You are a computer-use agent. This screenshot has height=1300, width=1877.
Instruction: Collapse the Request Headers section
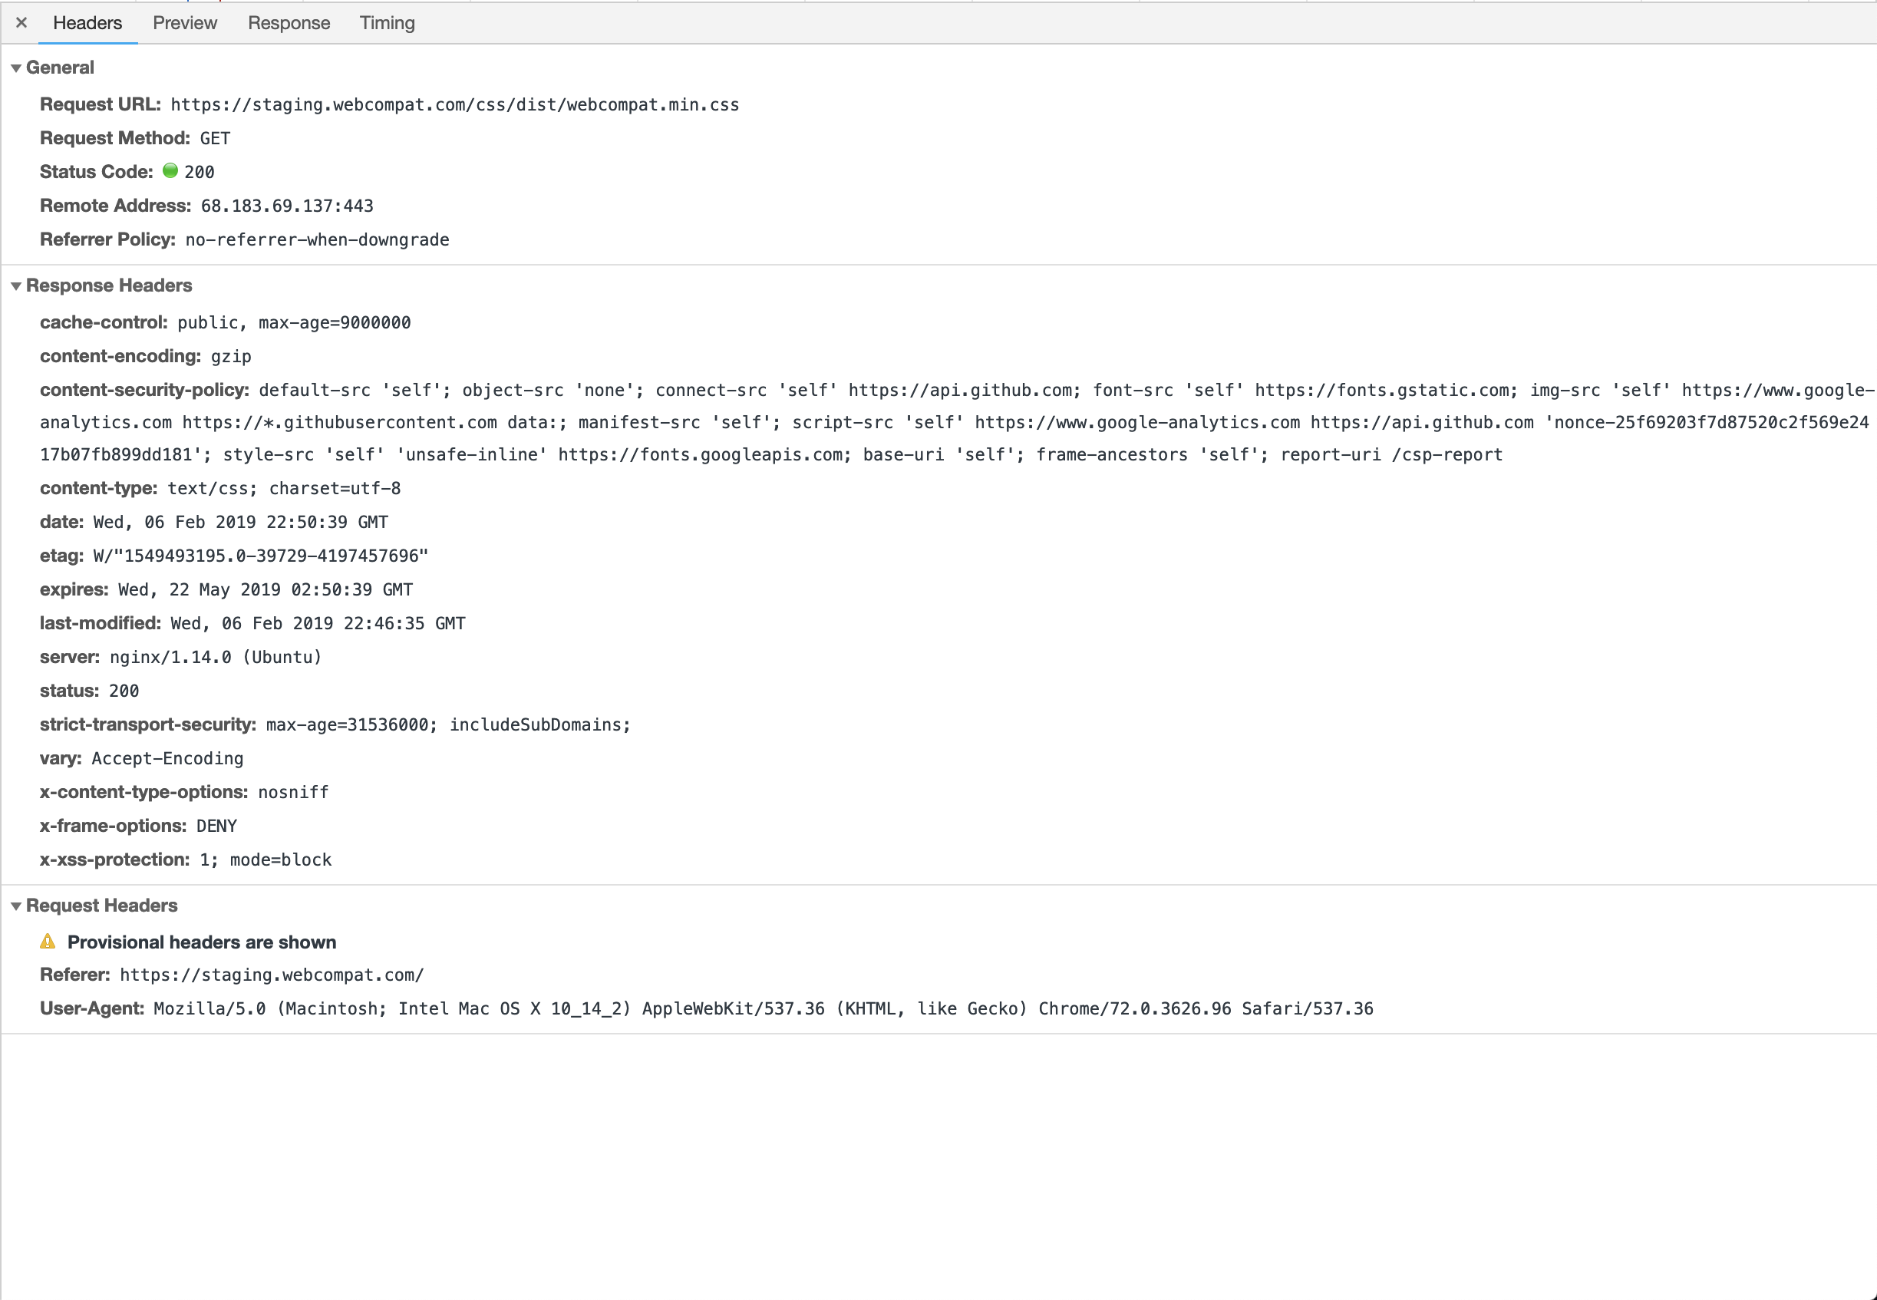[15, 906]
